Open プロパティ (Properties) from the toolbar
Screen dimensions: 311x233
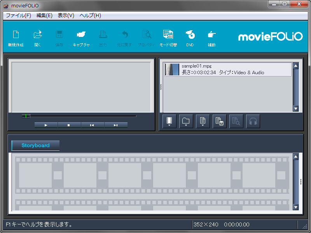point(147,38)
